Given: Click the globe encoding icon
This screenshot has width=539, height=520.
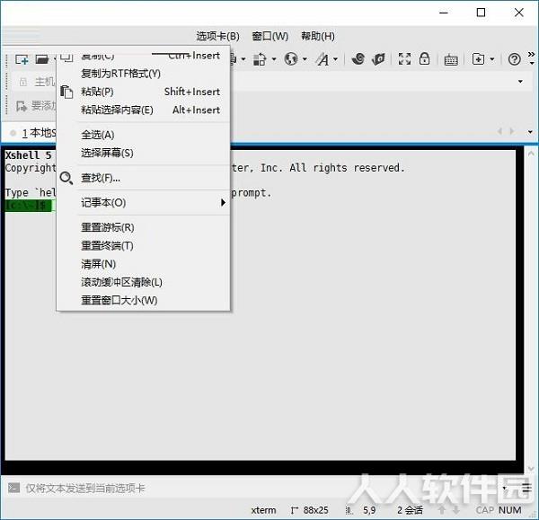Looking at the screenshot, I should [291, 58].
